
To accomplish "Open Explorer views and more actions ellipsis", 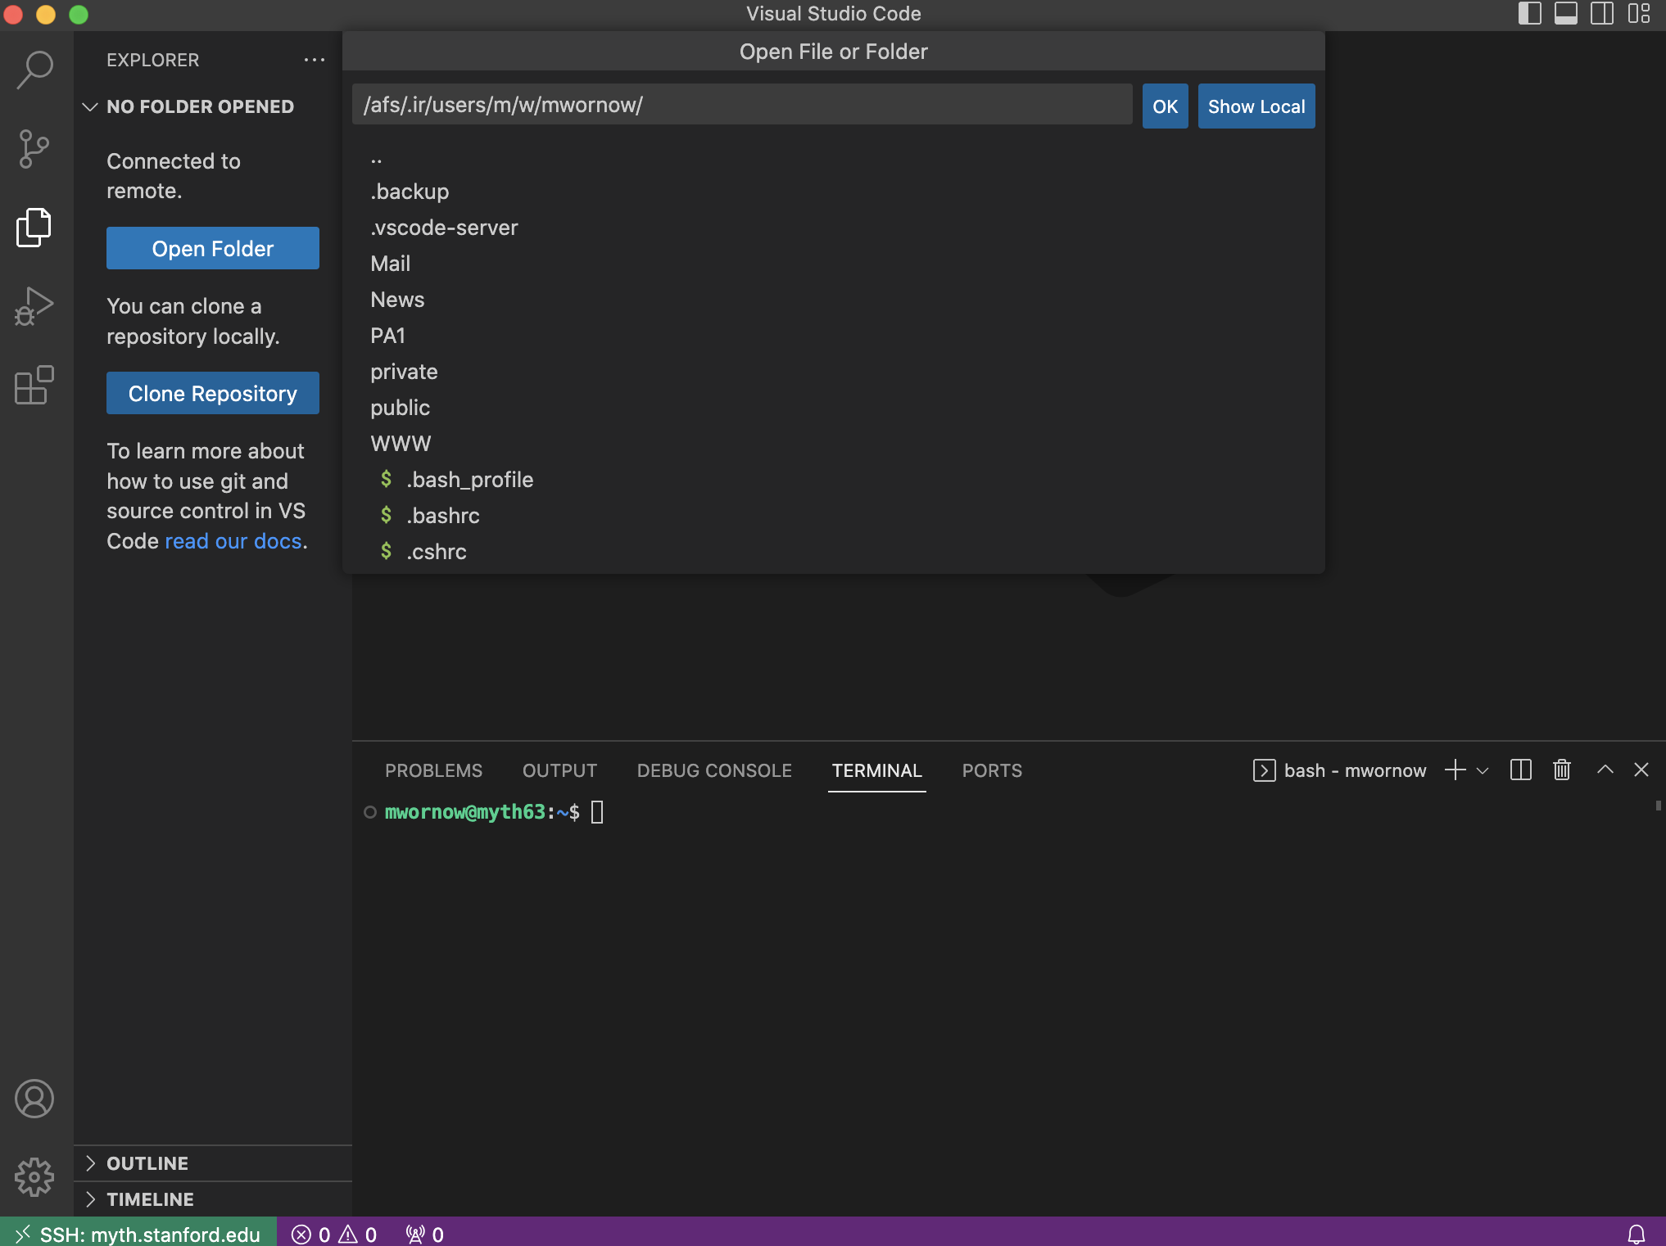I will (315, 60).
